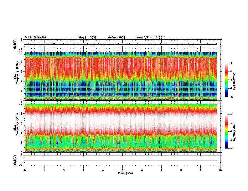This screenshot has width=248, height=191.
Task: Click the "7" tick on time axis
Action: point(162,170)
